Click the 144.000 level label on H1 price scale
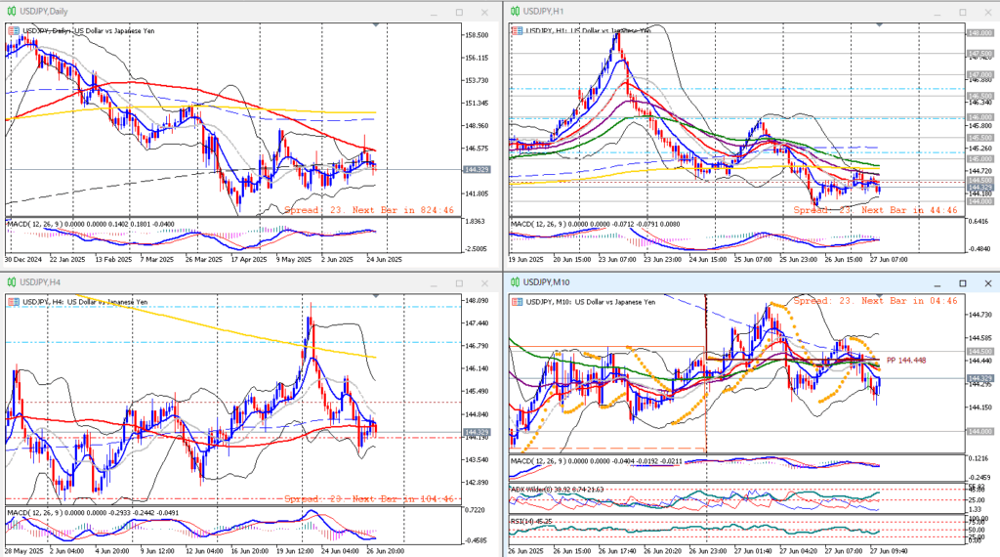 click(980, 201)
